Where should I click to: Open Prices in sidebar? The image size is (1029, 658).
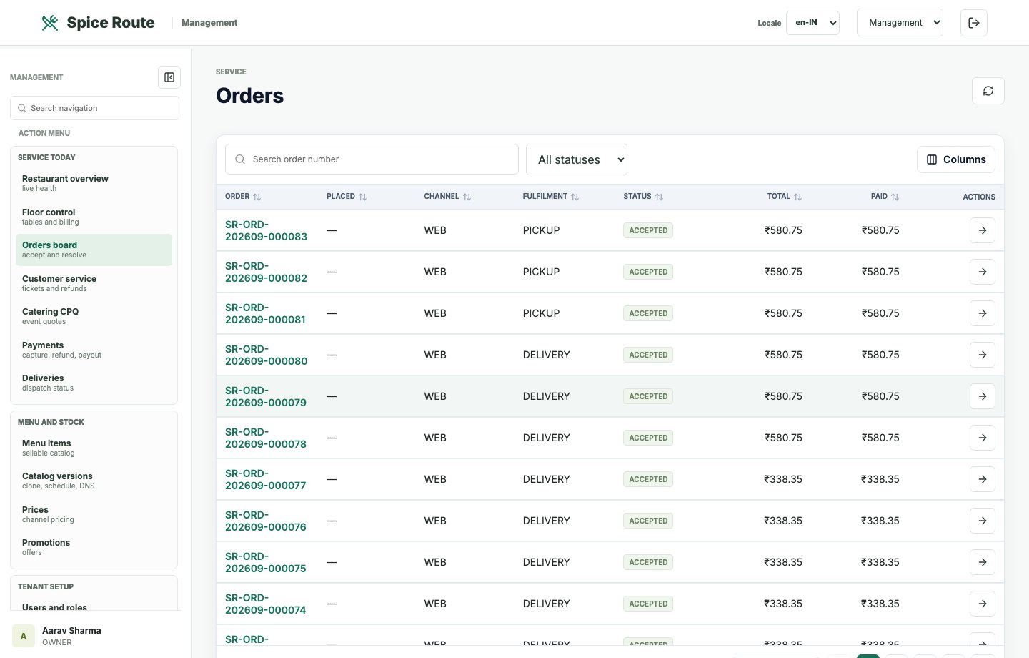[94, 514]
